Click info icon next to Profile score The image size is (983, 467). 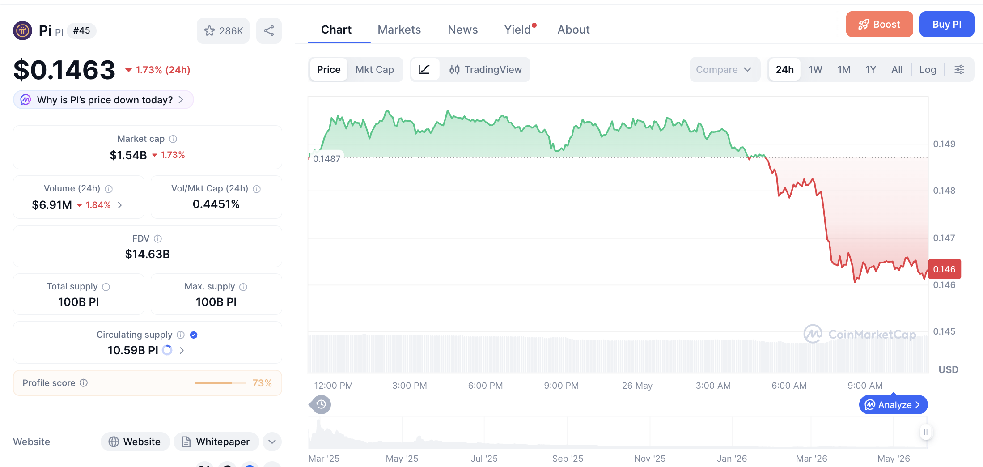coord(84,383)
